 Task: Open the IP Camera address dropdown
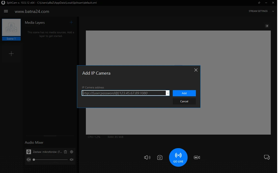pos(168,93)
